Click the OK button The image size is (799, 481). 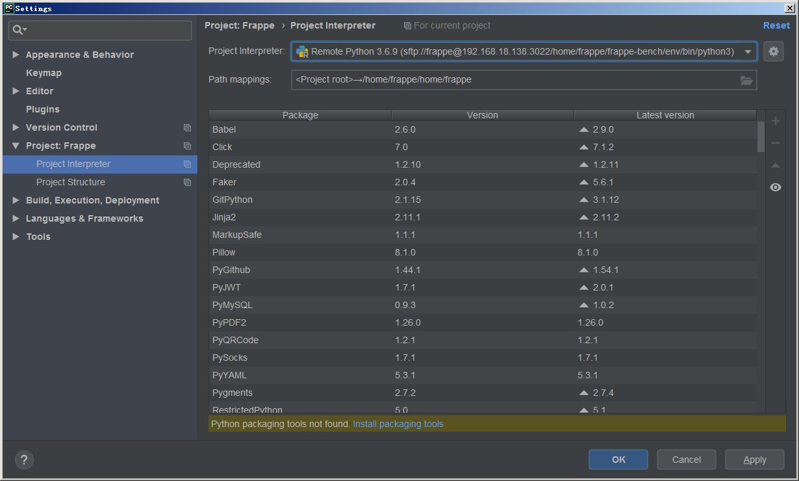click(618, 460)
